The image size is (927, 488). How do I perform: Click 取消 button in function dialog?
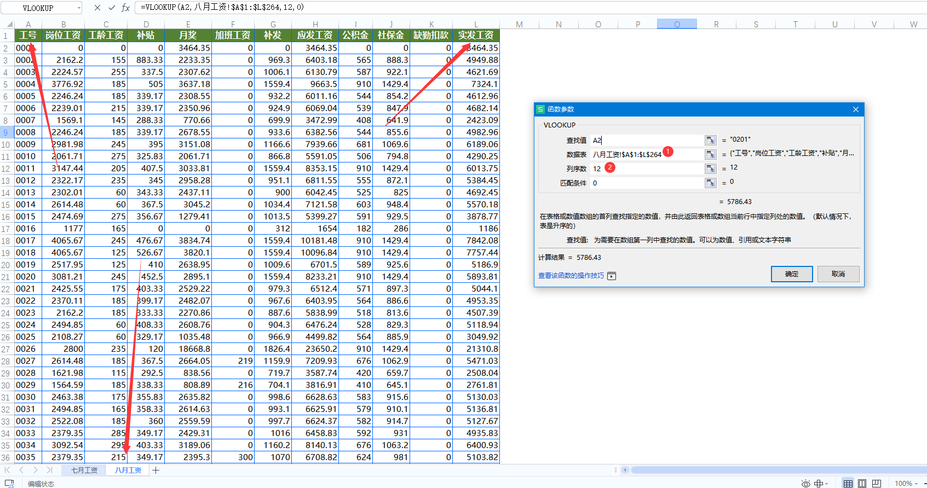coord(838,274)
